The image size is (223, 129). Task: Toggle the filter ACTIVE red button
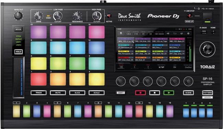109,16
